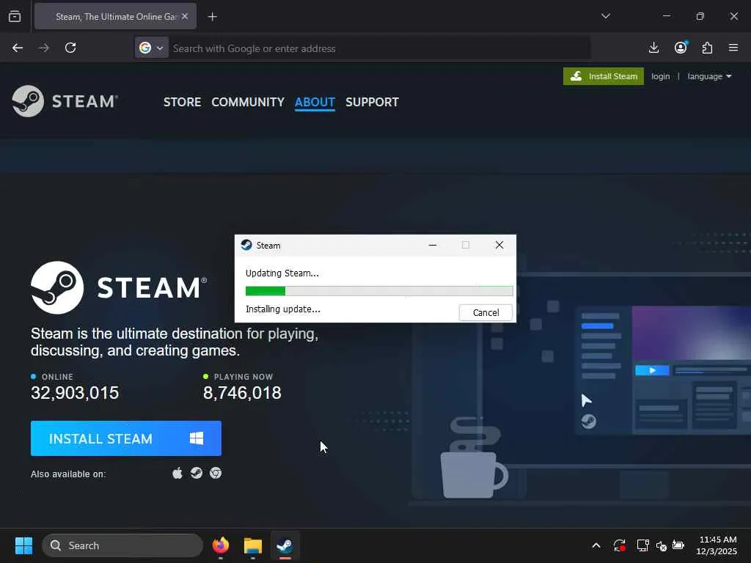The width and height of the screenshot is (751, 563).
Task: Switch to the Steam browser tab
Action: (115, 17)
